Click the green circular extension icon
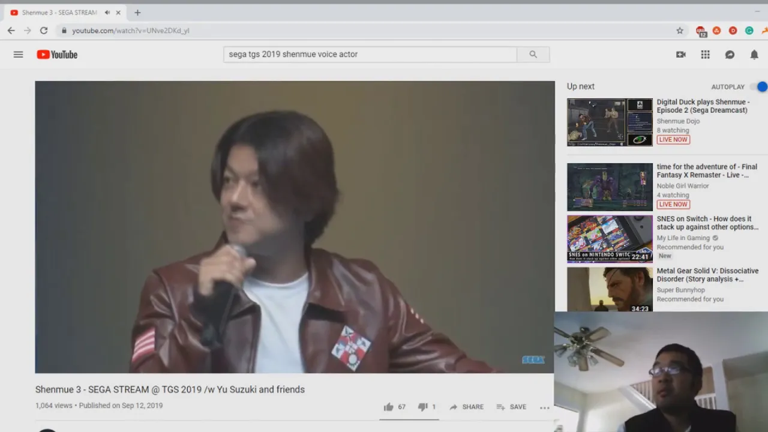 coord(749,31)
